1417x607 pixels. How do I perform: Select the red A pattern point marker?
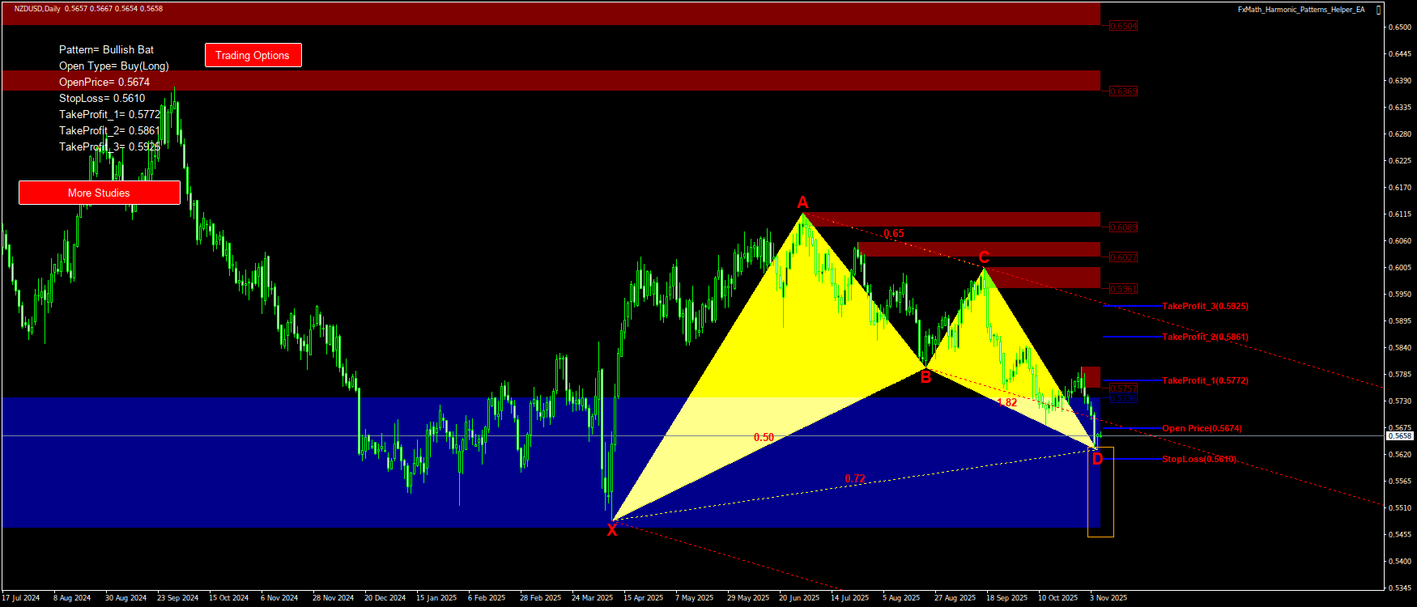pyautogui.click(x=802, y=202)
